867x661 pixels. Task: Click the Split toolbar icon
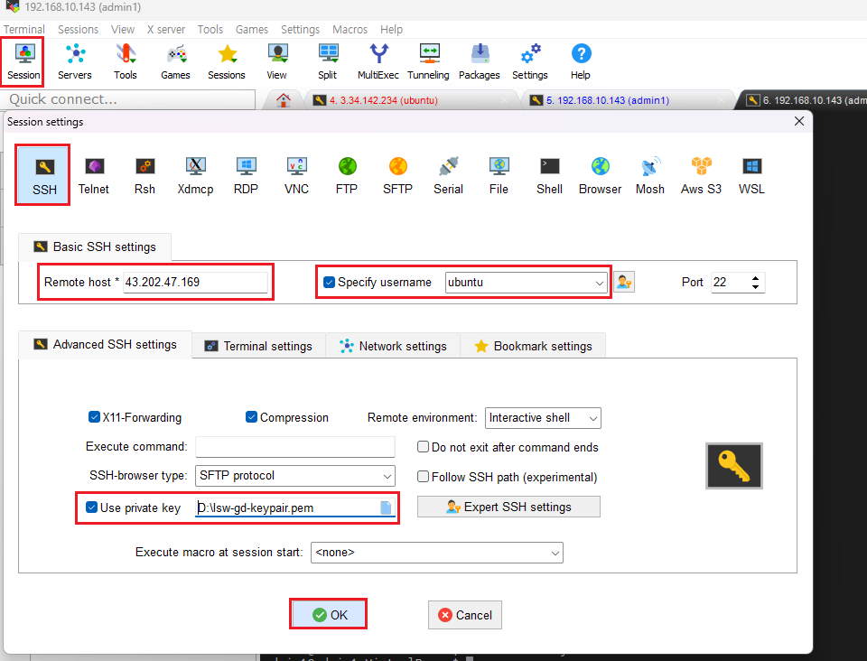[x=327, y=61]
